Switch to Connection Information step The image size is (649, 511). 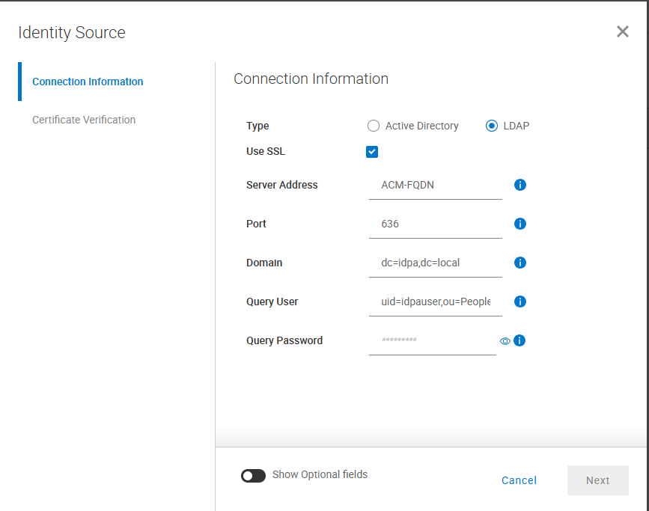click(86, 82)
